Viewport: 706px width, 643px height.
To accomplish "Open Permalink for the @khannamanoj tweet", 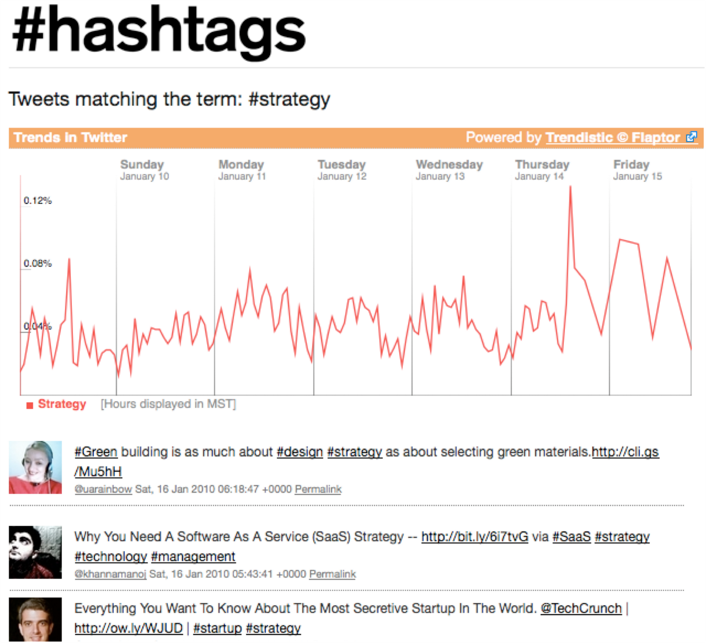I will (x=332, y=574).
